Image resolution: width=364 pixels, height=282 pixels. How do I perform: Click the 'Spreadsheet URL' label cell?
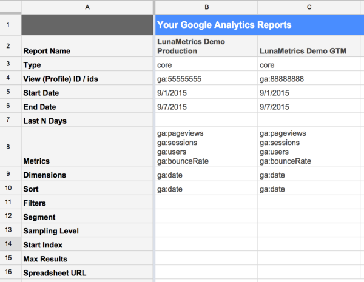click(x=87, y=272)
